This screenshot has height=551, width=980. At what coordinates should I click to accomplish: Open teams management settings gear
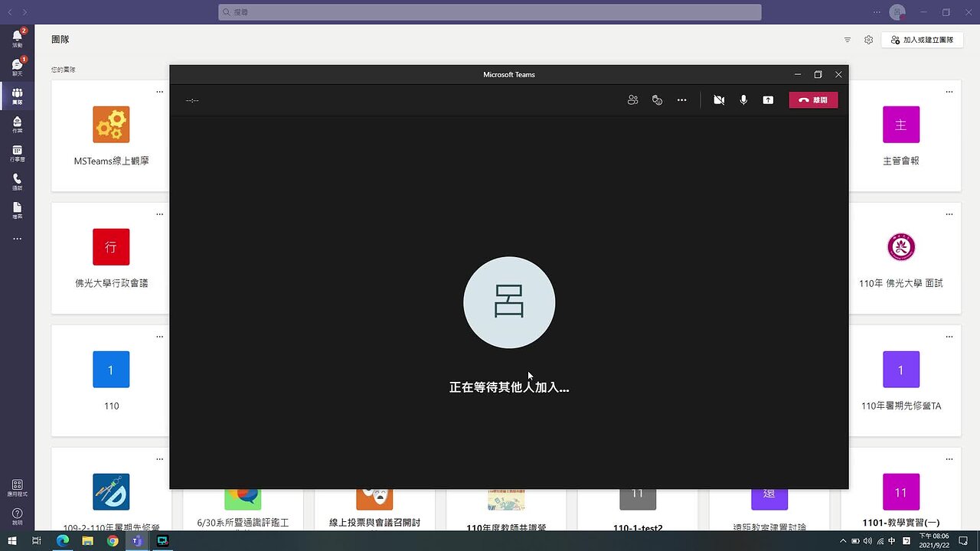pyautogui.click(x=868, y=40)
